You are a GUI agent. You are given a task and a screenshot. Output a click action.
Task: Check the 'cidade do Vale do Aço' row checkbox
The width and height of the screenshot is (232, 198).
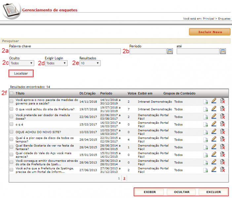[x=11, y=154]
